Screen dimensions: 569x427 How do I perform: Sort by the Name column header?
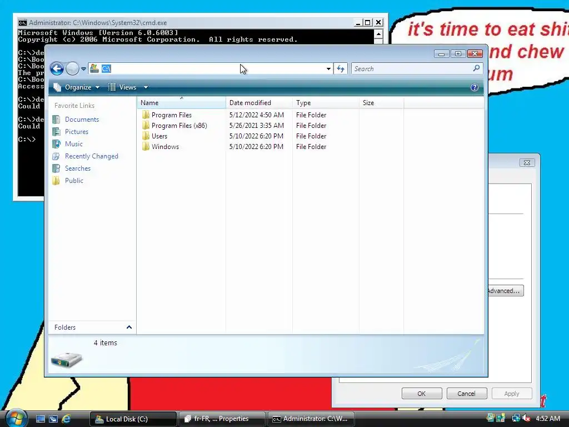182,103
